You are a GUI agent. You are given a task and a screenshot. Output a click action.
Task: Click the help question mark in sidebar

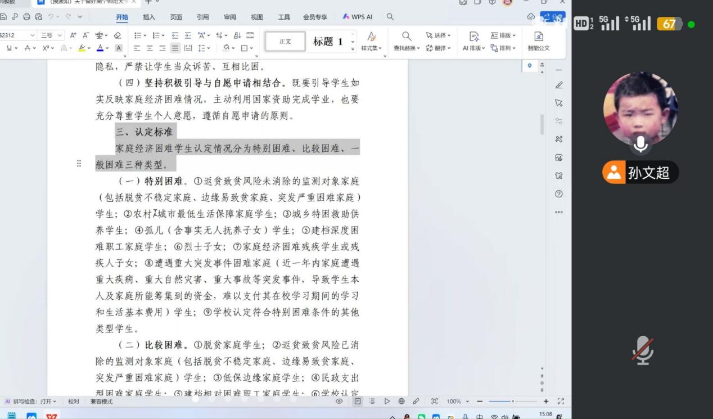pos(558,194)
